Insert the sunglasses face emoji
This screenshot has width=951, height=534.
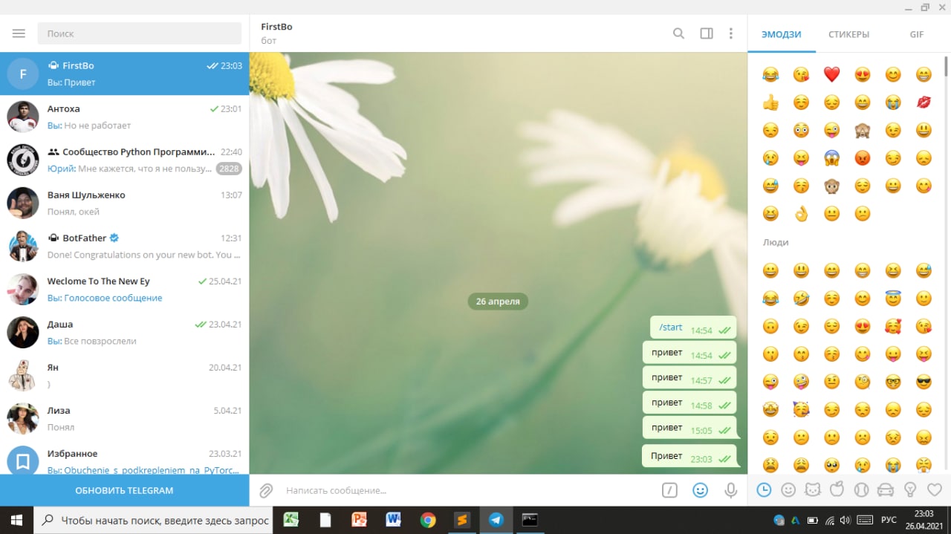click(924, 382)
